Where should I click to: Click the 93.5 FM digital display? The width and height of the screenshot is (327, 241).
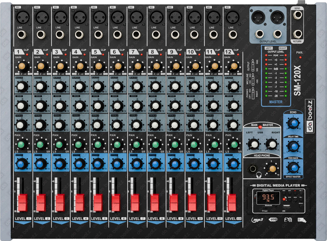(268, 198)
